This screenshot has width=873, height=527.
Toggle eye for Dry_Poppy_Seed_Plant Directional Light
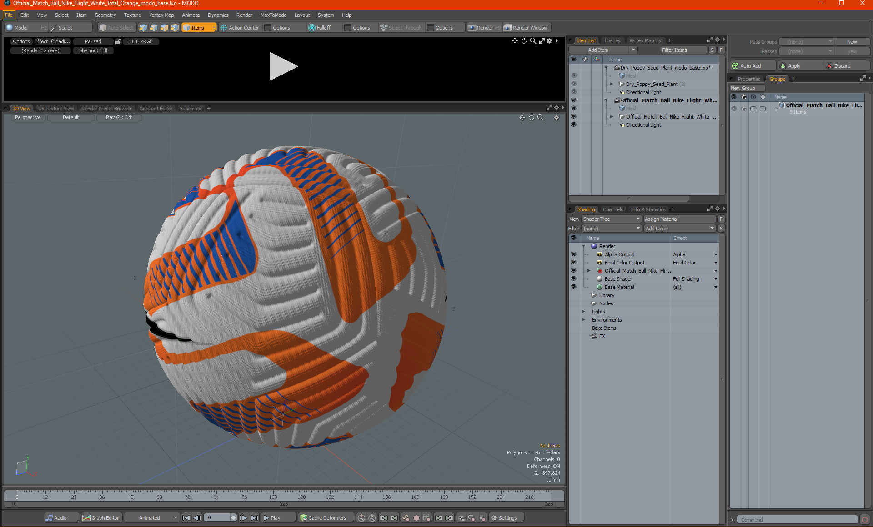tap(573, 92)
